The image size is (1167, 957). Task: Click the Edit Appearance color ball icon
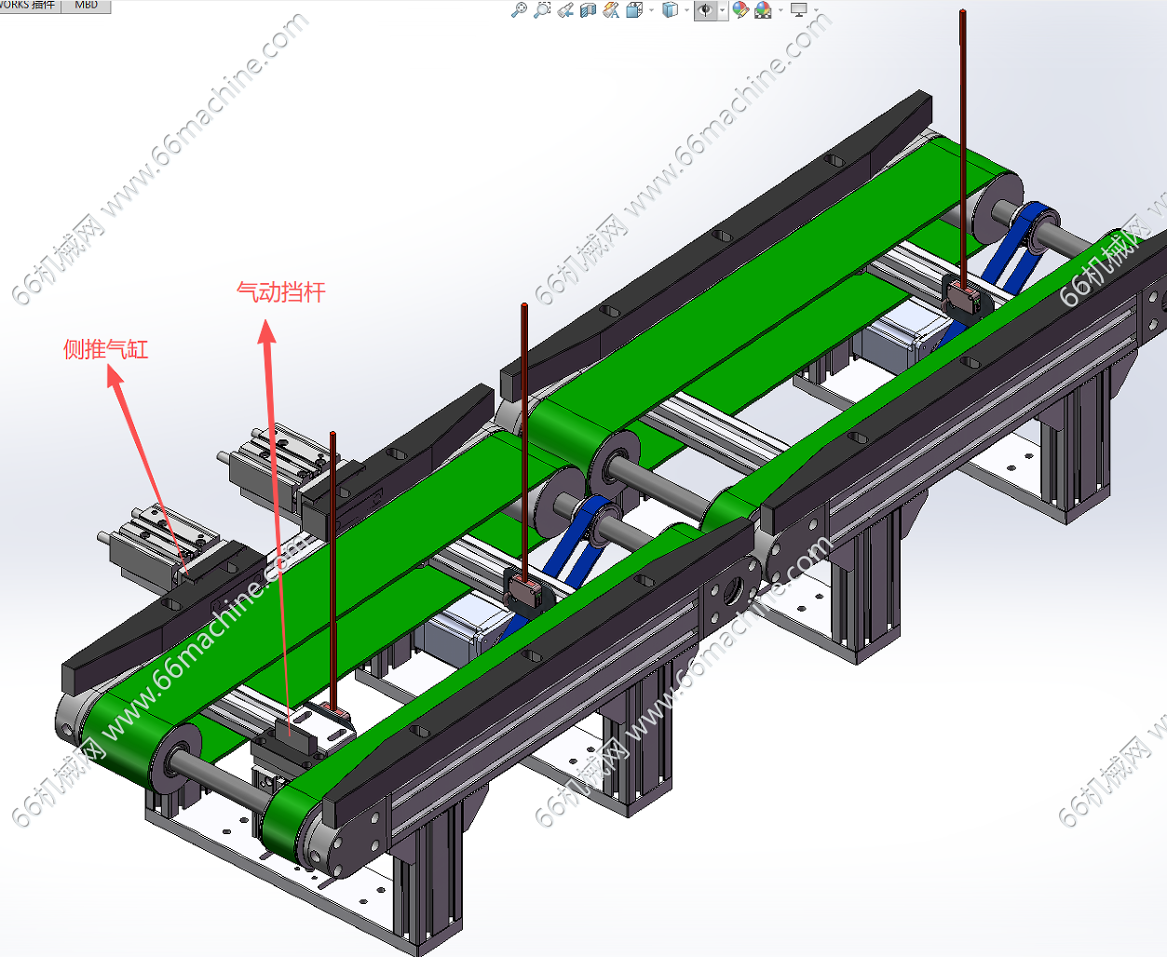click(x=740, y=10)
